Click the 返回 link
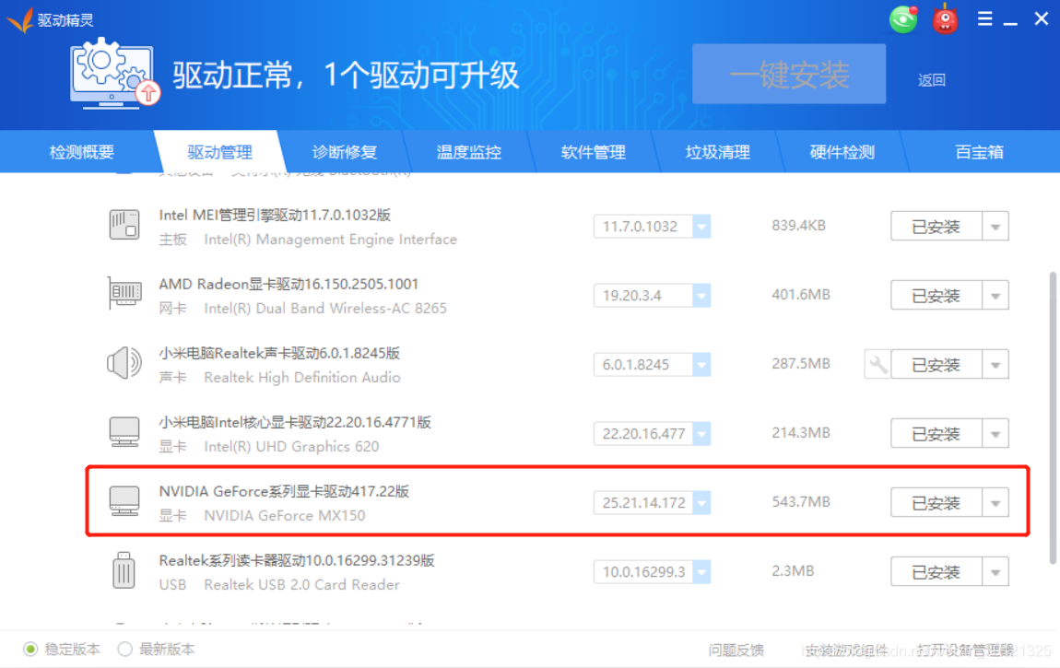Screen dimensions: 1060x668 [x=932, y=80]
